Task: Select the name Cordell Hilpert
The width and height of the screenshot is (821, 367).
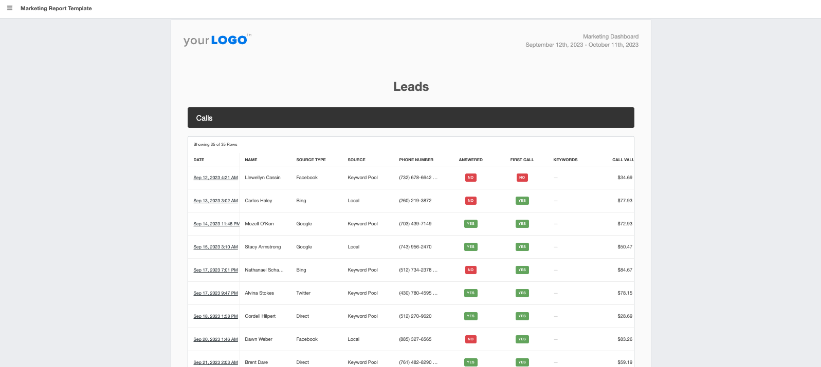Action: [x=260, y=316]
